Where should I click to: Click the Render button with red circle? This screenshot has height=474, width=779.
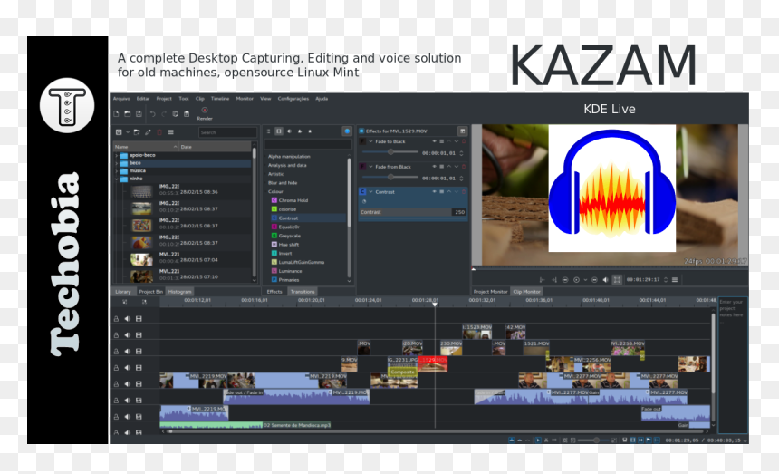pos(205,113)
